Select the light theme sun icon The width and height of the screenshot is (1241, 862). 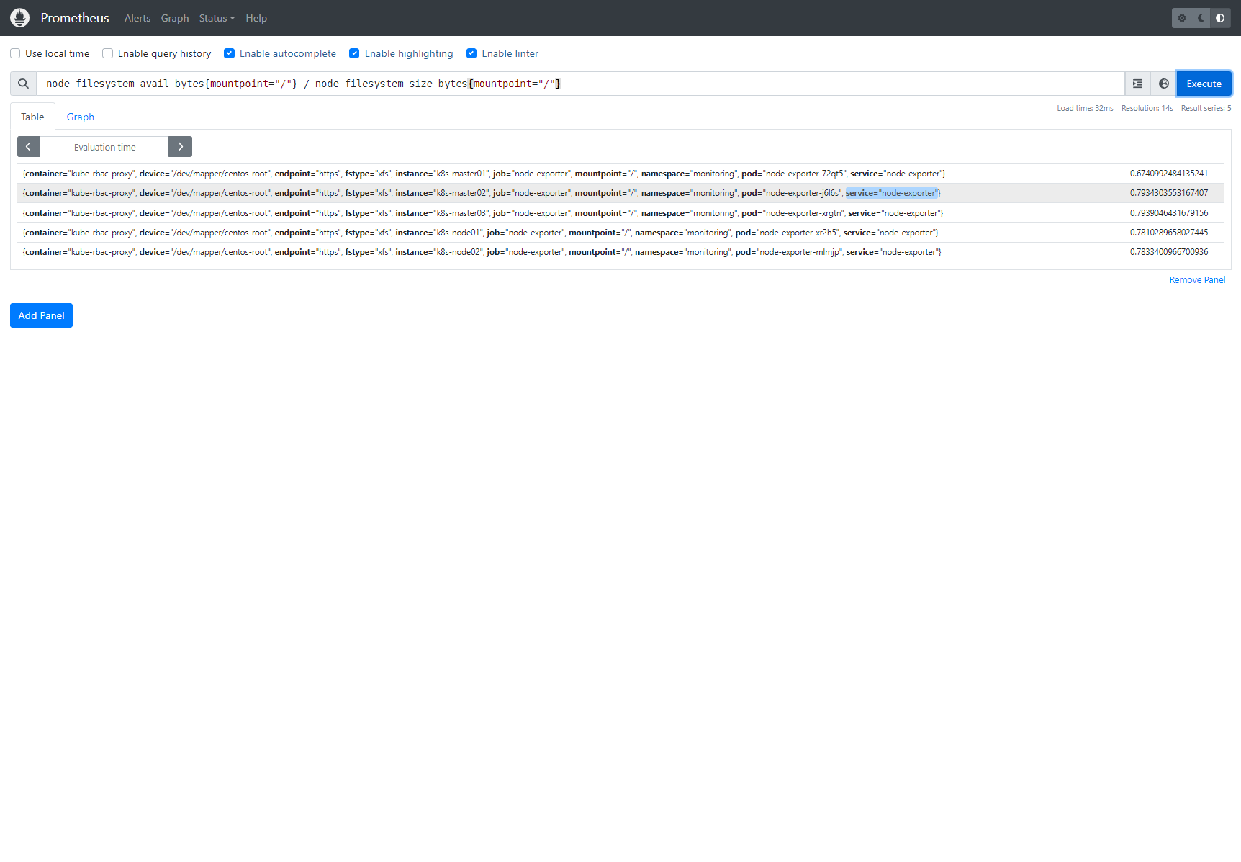(x=1182, y=18)
